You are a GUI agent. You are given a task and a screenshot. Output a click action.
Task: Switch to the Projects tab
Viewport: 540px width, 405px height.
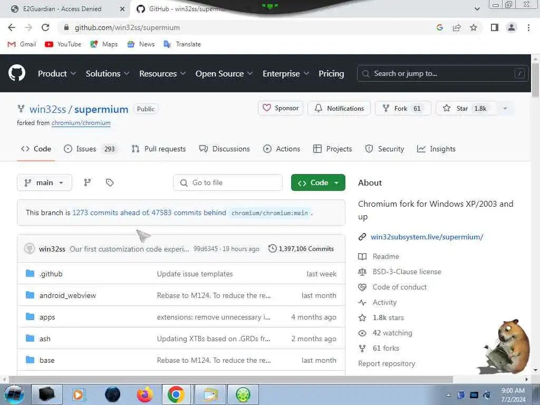[332, 149]
